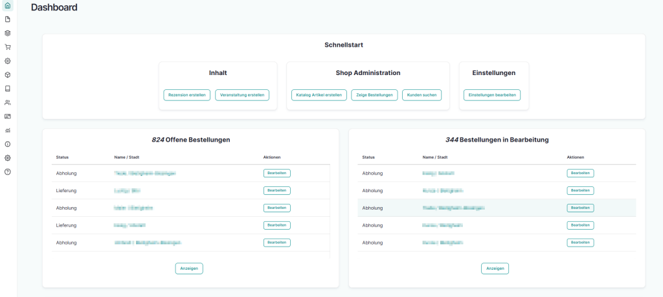Click the cube package icon in sidebar
The image size is (663, 297).
point(8,75)
